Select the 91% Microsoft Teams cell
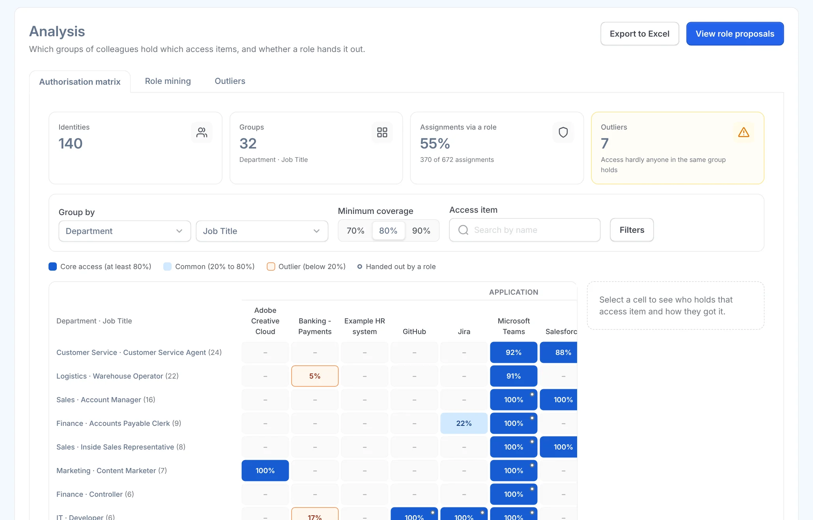This screenshot has width=813, height=520. (514, 376)
